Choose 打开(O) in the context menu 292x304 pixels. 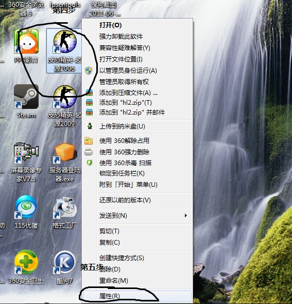click(110, 25)
